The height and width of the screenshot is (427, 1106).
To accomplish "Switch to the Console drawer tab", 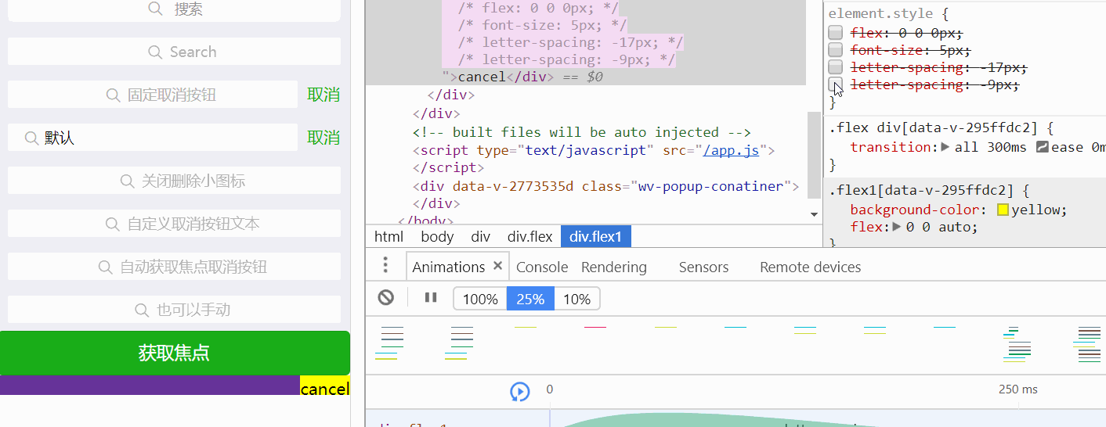I will click(x=542, y=267).
